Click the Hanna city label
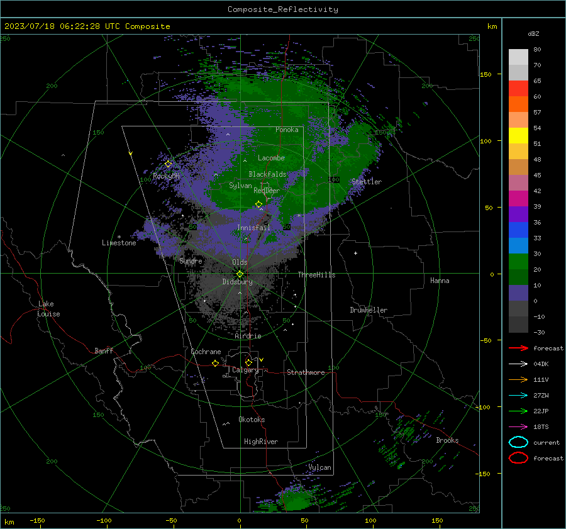Screen dimensions: 566x529 click(x=440, y=281)
